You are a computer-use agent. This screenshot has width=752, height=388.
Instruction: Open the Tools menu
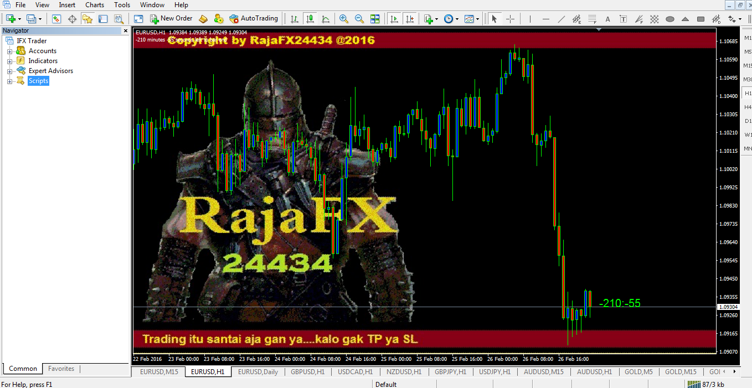[x=122, y=5]
